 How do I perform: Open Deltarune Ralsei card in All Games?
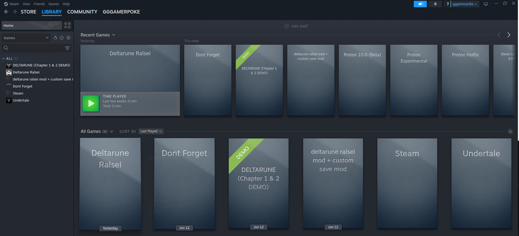tap(110, 183)
